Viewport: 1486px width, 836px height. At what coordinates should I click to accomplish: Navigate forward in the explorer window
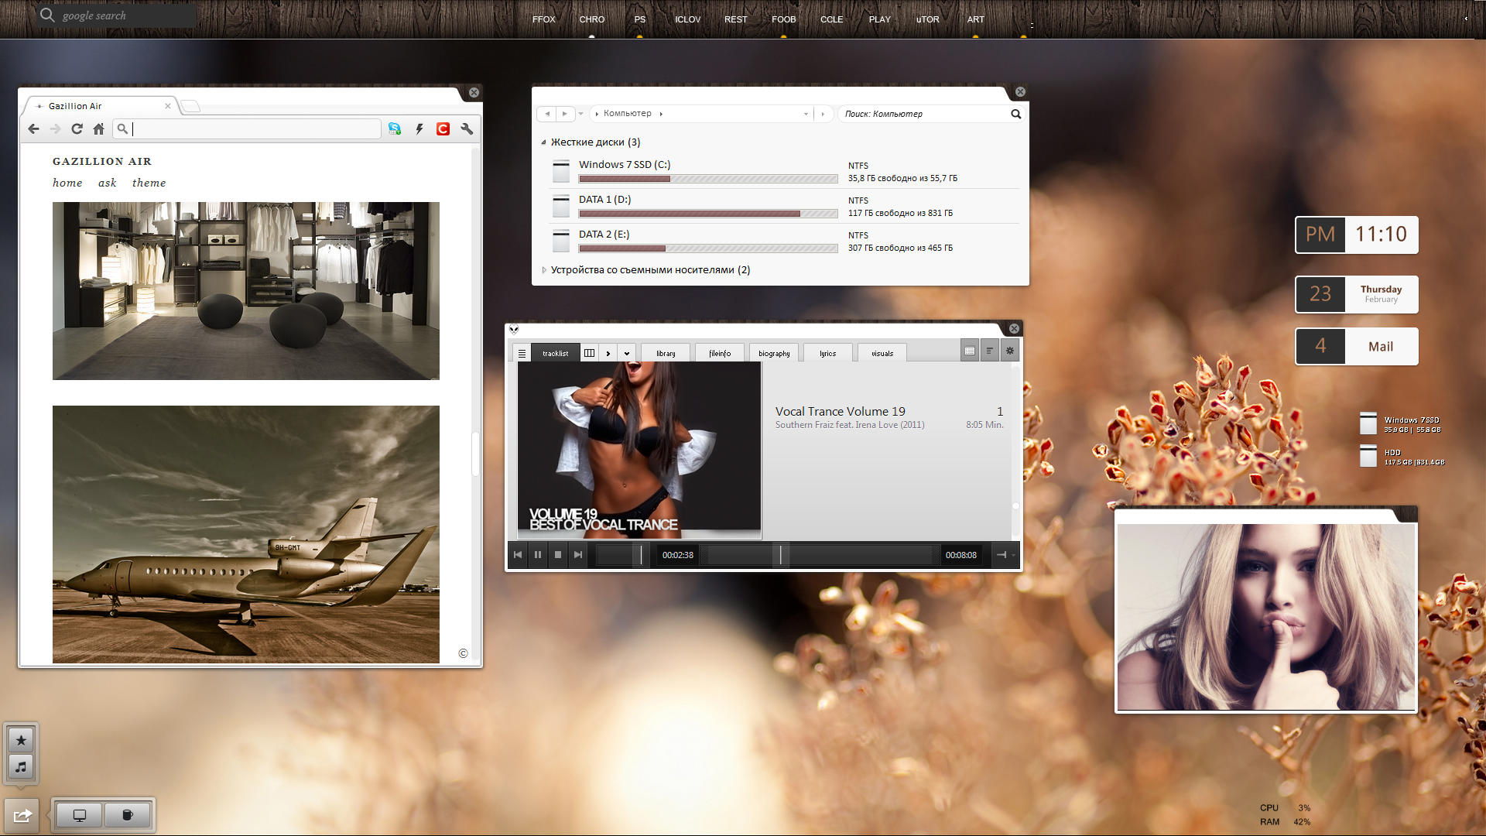click(565, 114)
